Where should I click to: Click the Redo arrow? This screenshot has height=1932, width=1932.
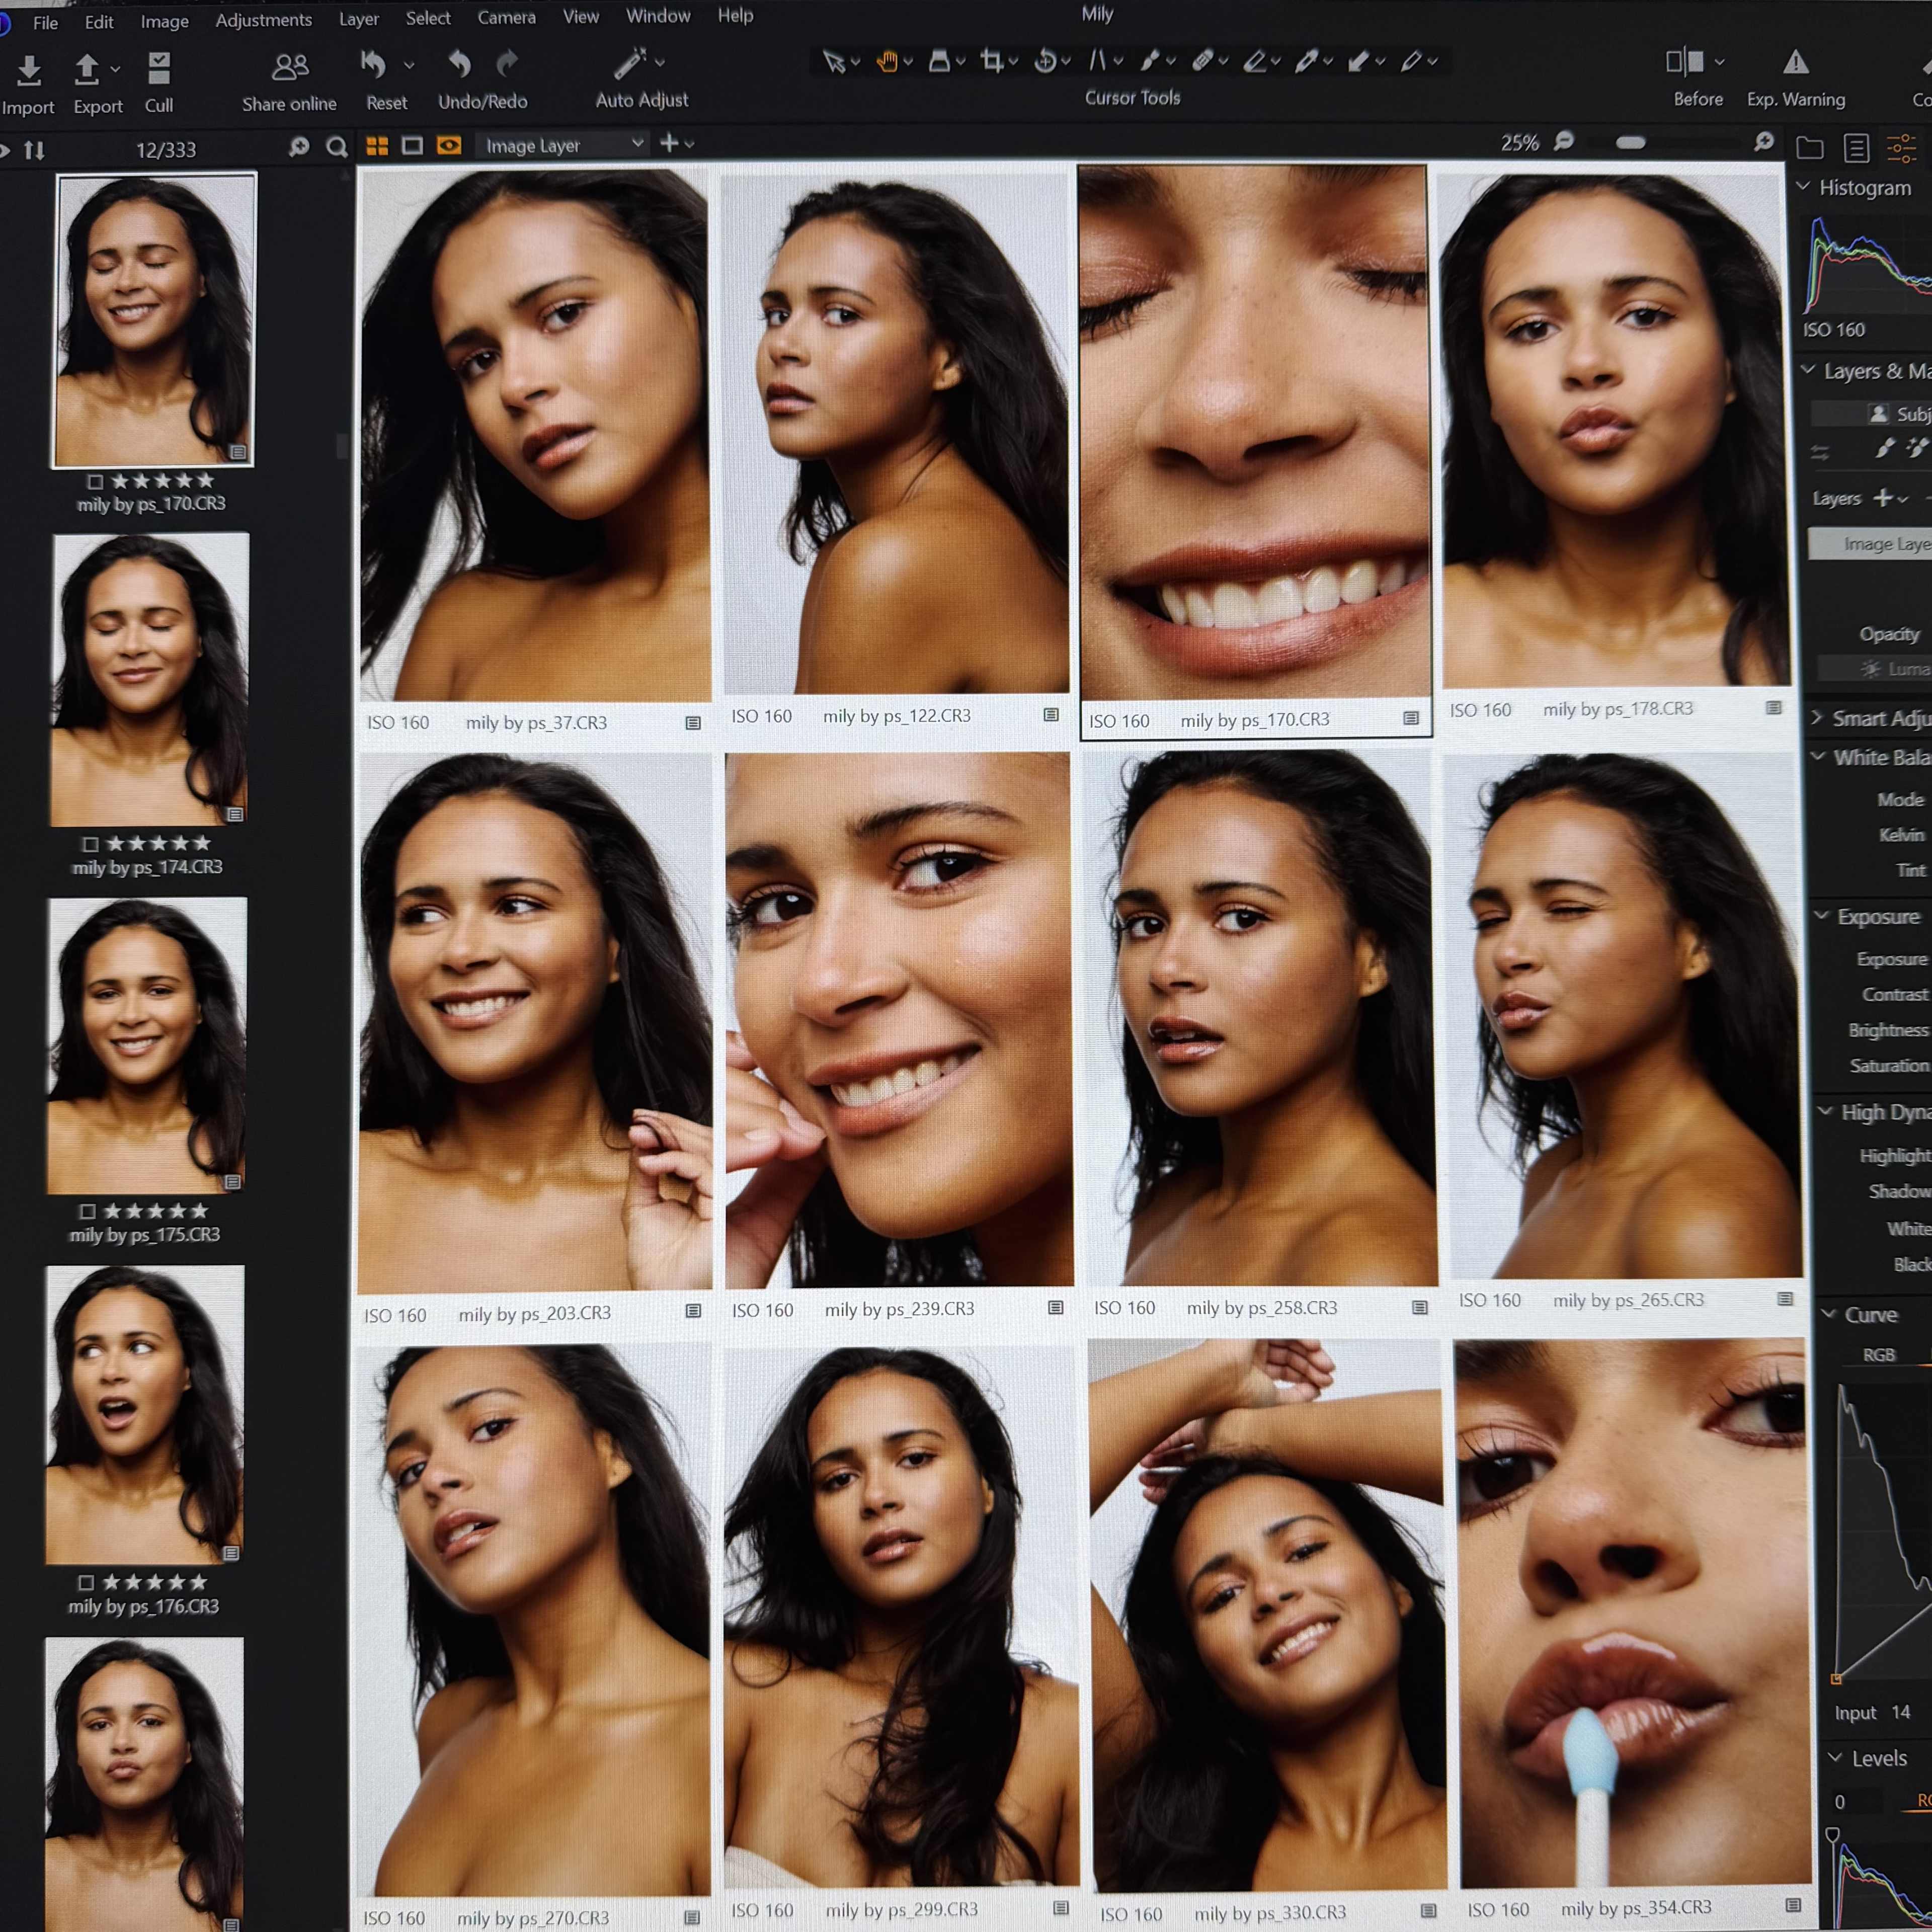click(x=508, y=64)
